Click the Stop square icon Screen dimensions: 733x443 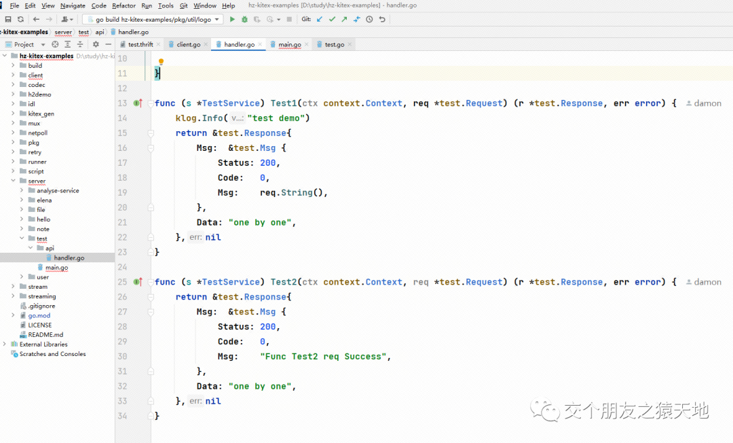289,19
